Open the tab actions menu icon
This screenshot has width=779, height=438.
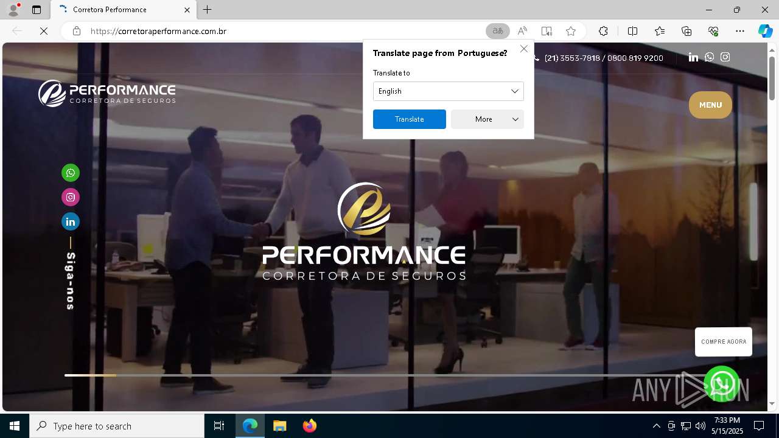click(x=37, y=10)
